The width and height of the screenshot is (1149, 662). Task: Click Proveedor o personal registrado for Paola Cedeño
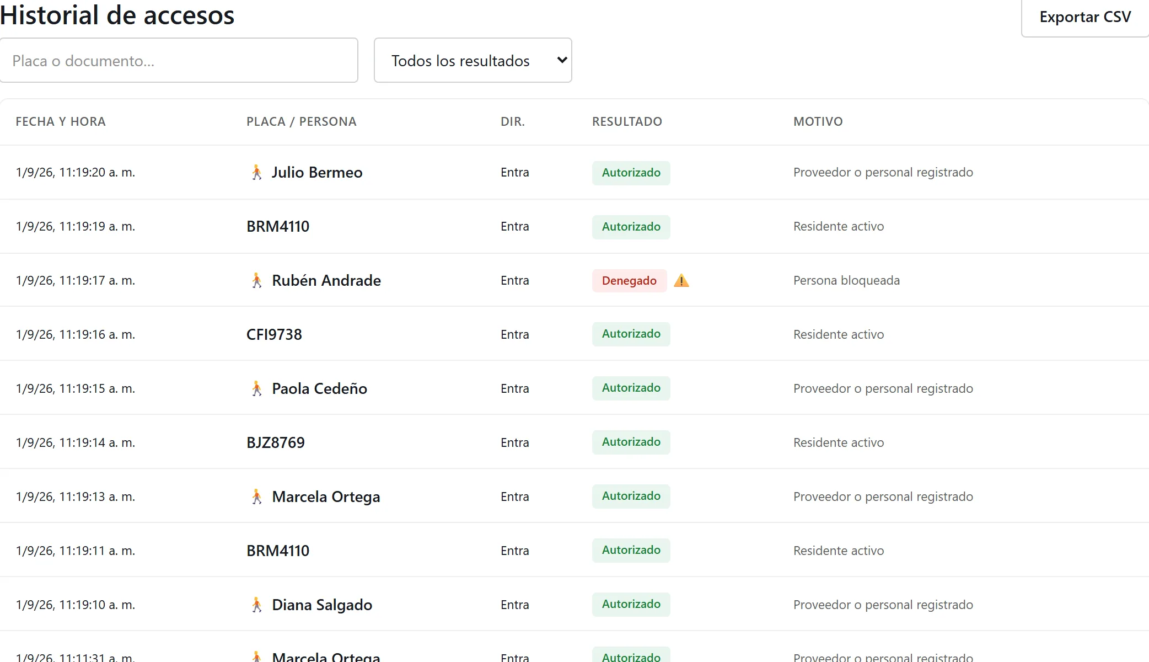tap(883, 389)
